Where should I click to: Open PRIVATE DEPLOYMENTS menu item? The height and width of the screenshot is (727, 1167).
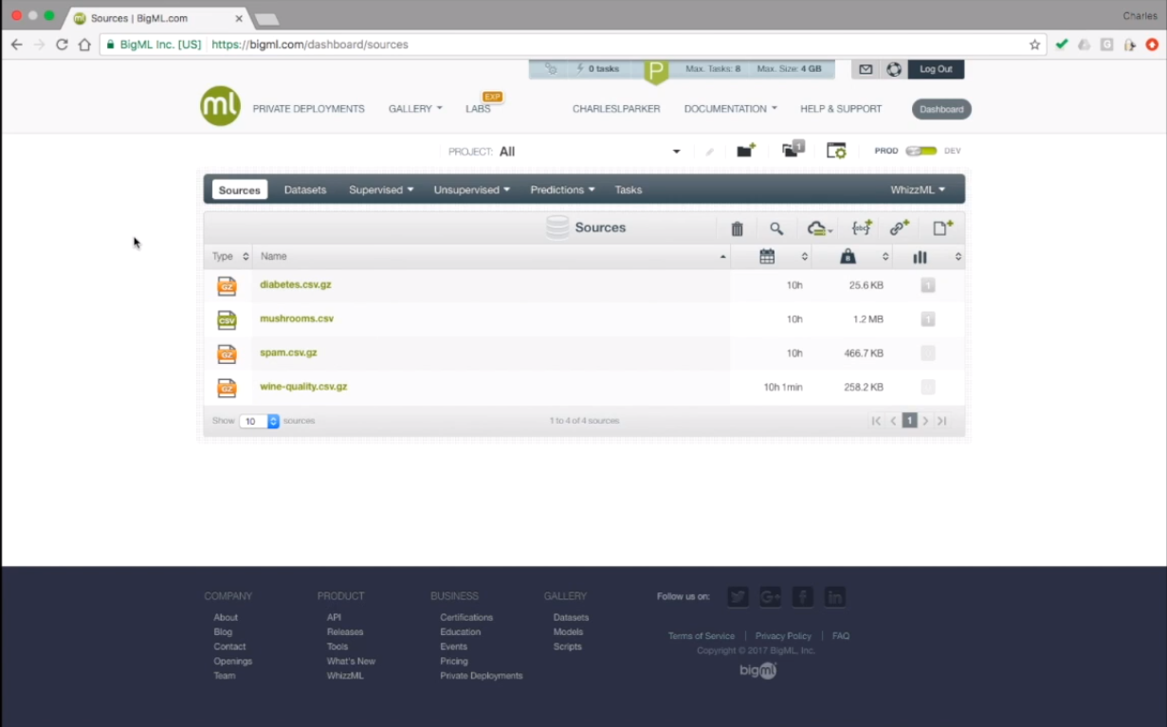[308, 109]
